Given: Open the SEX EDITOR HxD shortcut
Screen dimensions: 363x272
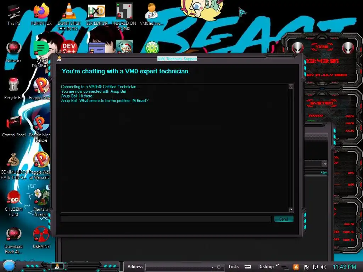Looking at the screenshot, I should (x=97, y=15).
